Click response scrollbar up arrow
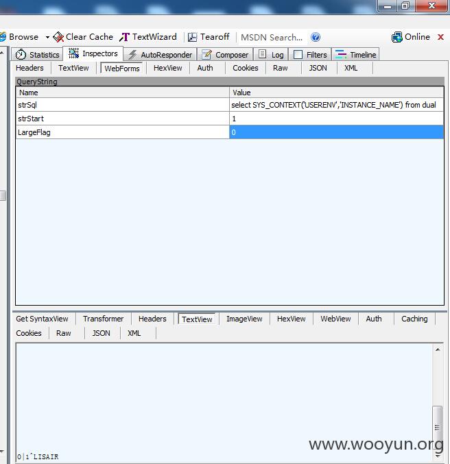The height and width of the screenshot is (464, 450). [438, 350]
